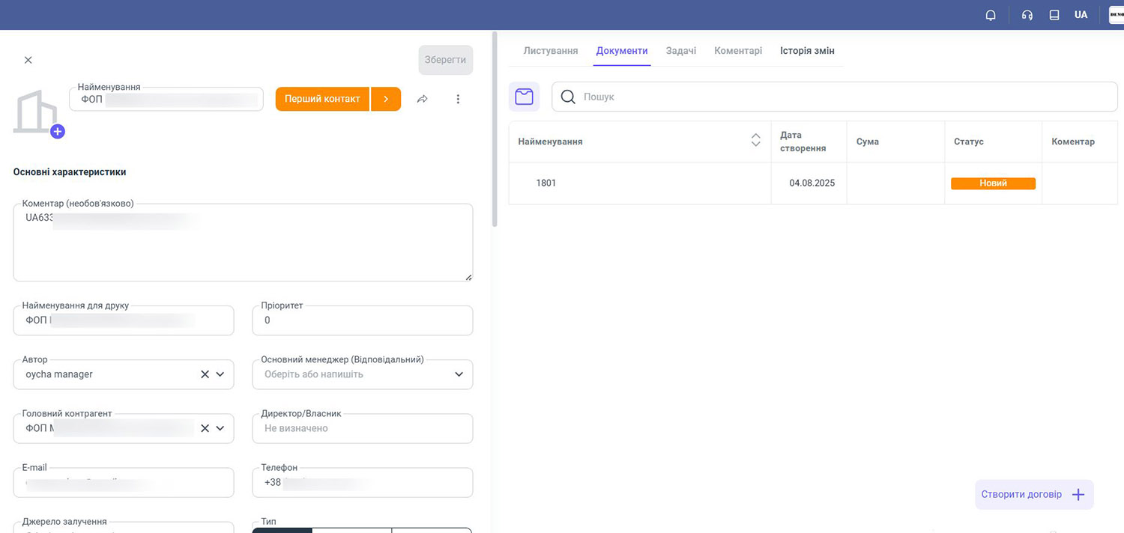1124x533 pixels.
Task: Click the purple archive box icon
Action: (x=524, y=97)
